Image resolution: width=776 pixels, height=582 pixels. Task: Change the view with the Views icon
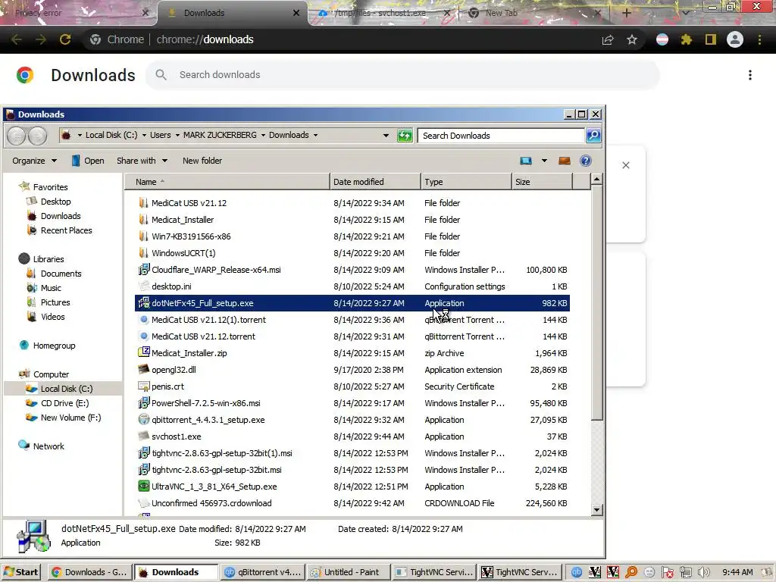526,161
